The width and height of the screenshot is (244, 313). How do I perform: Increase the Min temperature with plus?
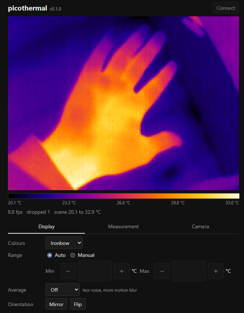coord(122,271)
